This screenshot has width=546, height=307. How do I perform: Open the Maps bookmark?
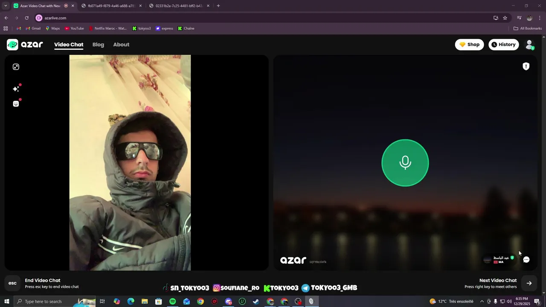(52, 29)
